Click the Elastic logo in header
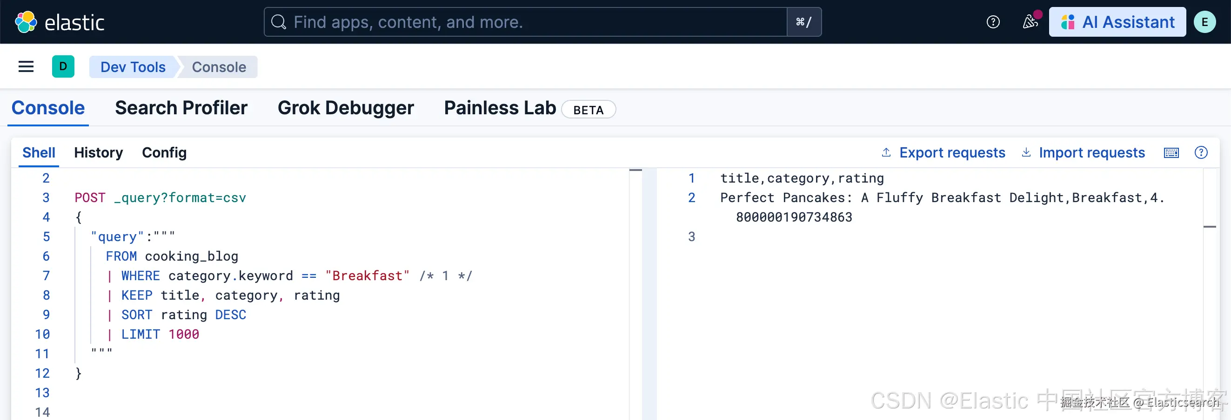This screenshot has height=420, width=1231. (x=60, y=22)
